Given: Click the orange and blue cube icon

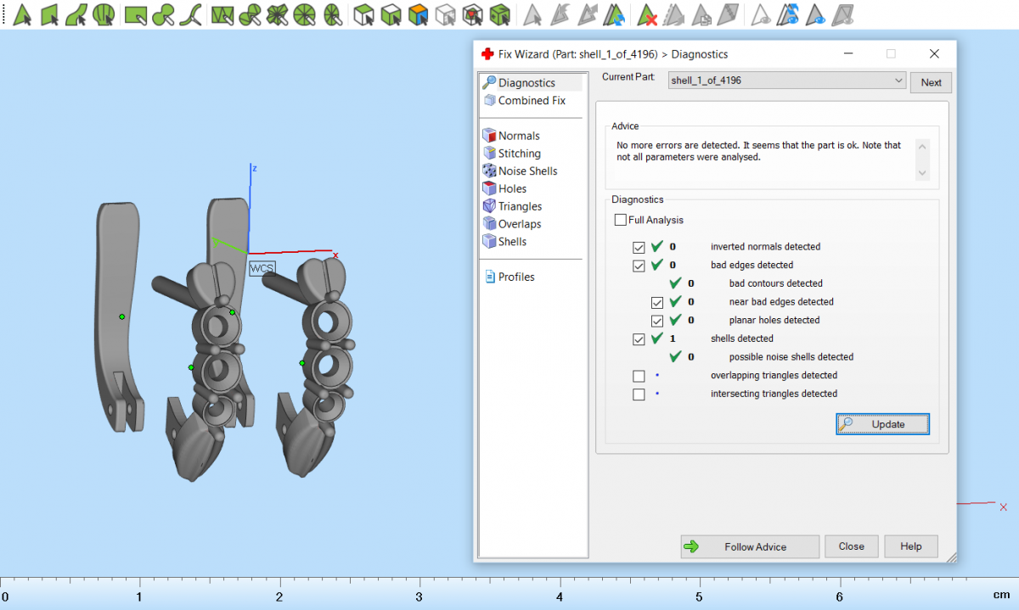Looking at the screenshot, I should (x=417, y=14).
